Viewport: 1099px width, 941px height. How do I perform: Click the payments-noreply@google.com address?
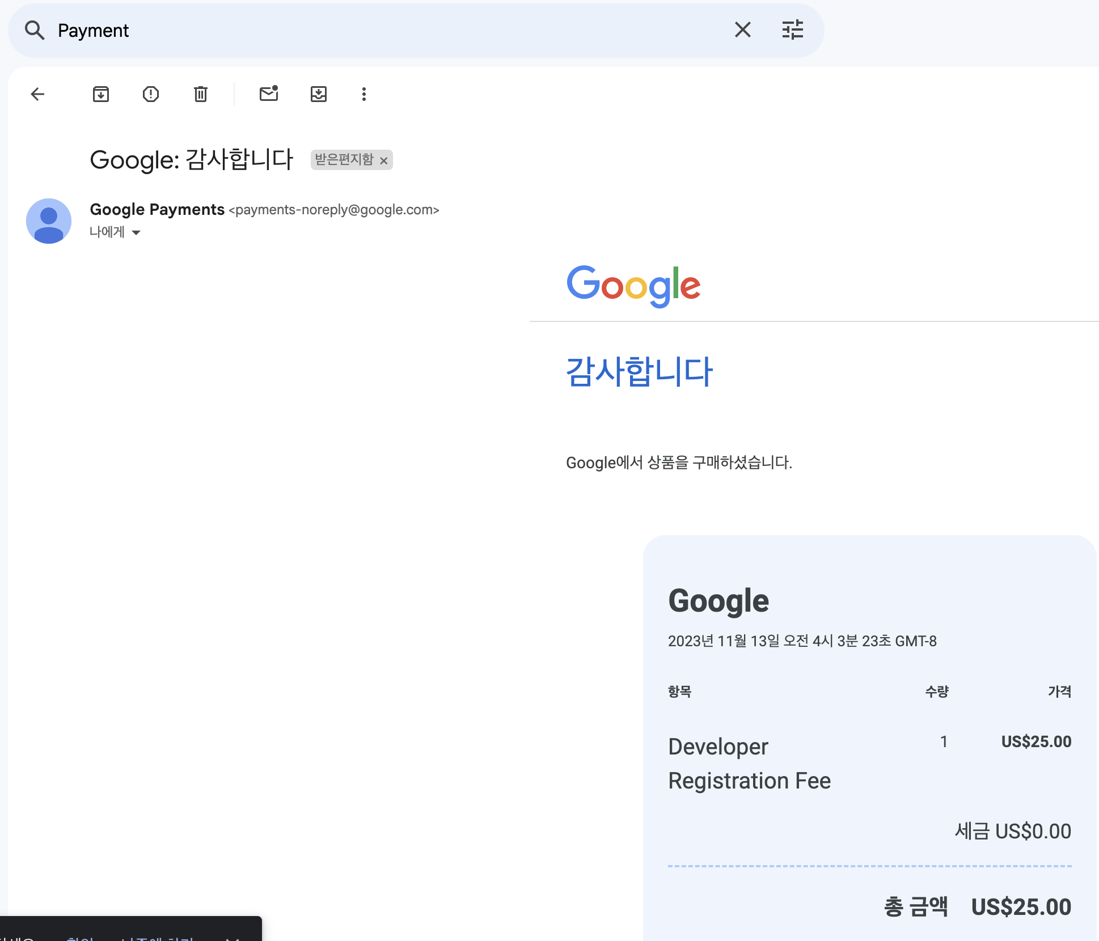(334, 210)
